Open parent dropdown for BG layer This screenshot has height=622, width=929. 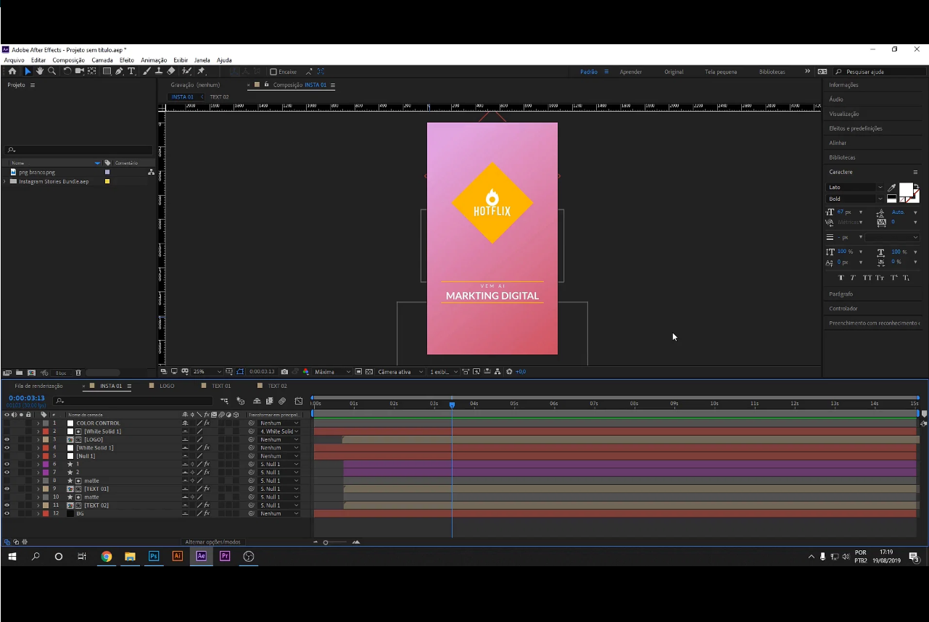click(279, 514)
